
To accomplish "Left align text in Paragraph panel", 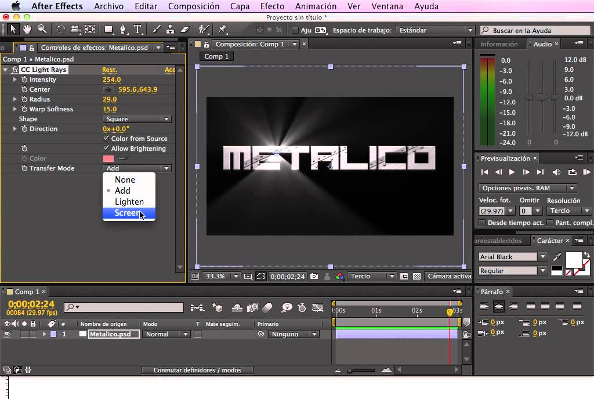I will click(484, 306).
